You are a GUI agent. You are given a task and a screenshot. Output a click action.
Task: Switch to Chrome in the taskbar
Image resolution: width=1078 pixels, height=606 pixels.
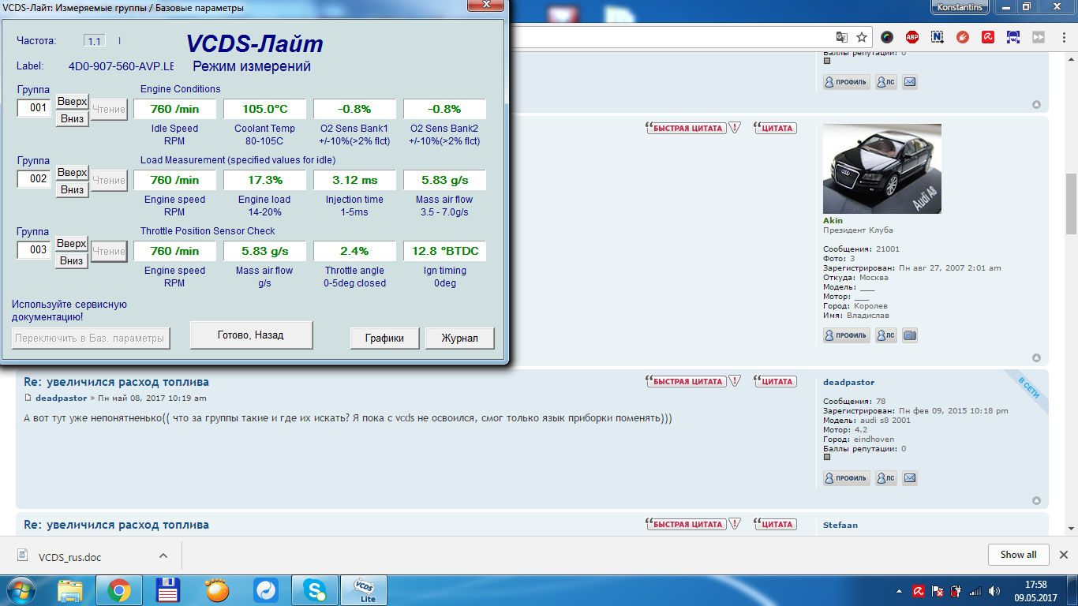119,590
